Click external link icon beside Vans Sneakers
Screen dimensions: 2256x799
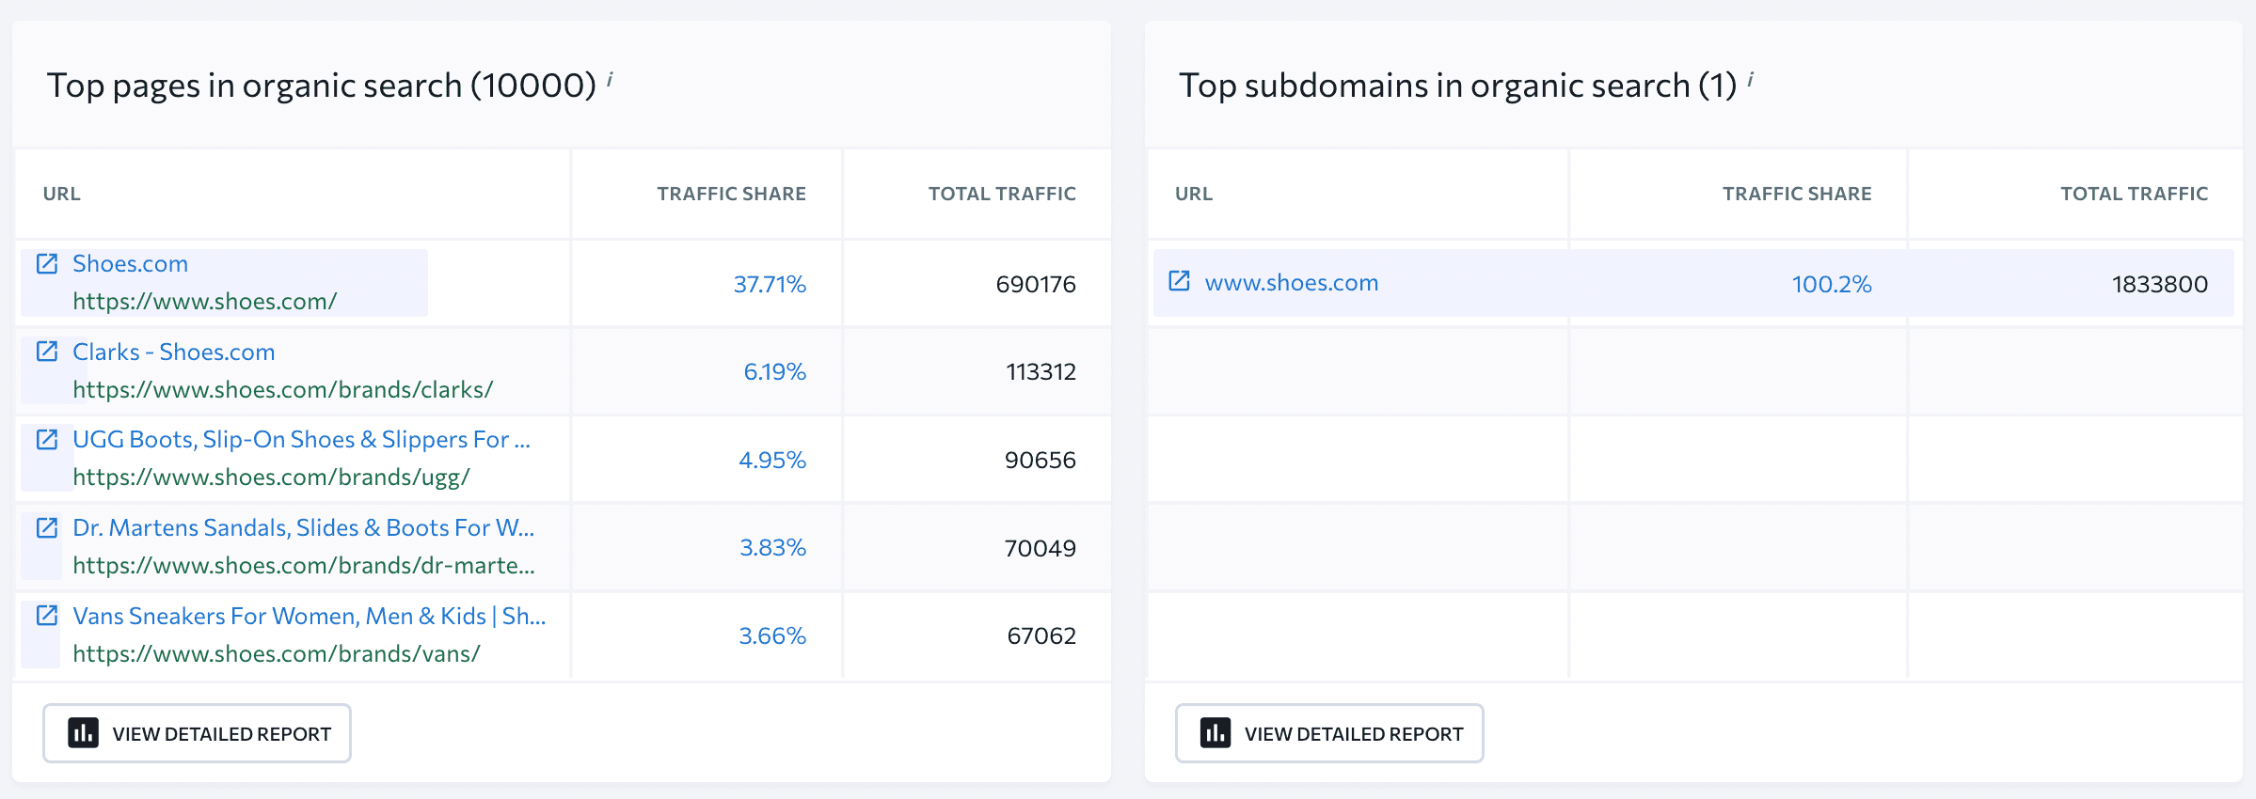tap(47, 616)
